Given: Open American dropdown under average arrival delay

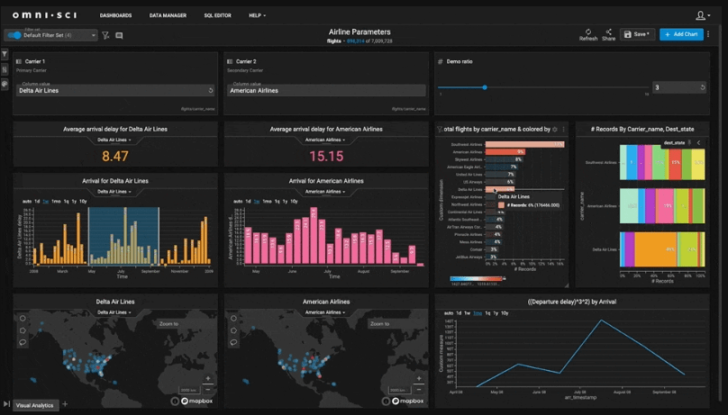Looking at the screenshot, I should [x=325, y=140].
